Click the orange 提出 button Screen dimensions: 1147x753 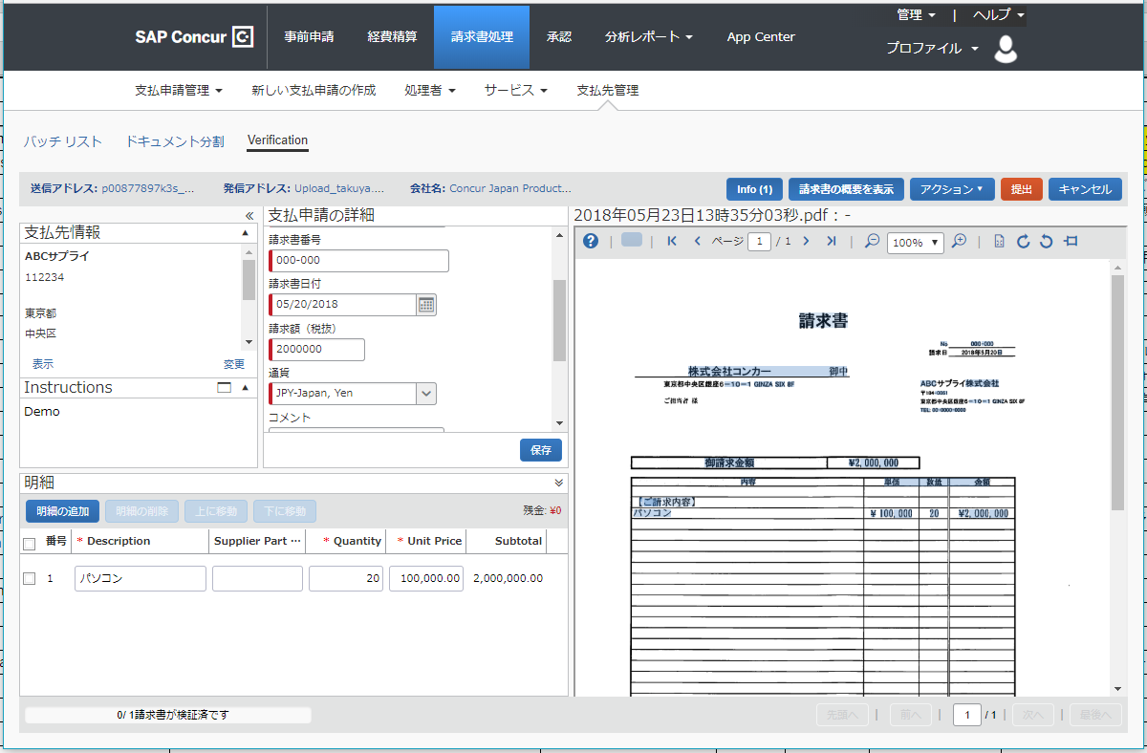point(1021,189)
